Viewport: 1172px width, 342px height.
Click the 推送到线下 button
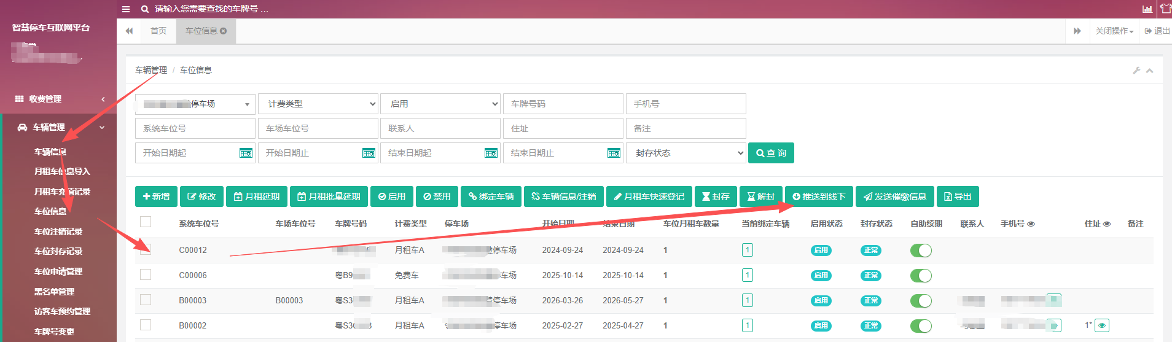pos(819,196)
